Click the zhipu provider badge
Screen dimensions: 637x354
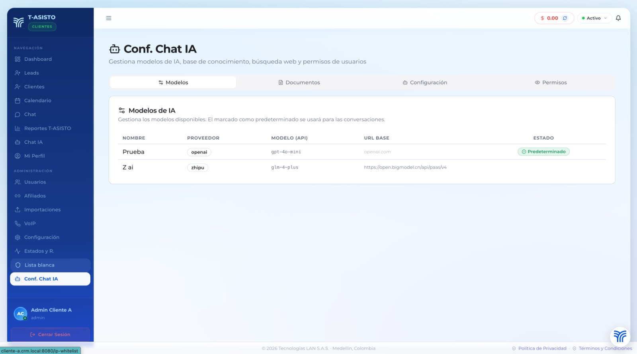tap(197, 167)
